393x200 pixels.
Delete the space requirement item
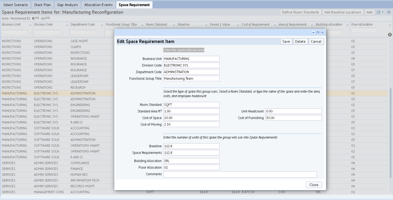300,42
